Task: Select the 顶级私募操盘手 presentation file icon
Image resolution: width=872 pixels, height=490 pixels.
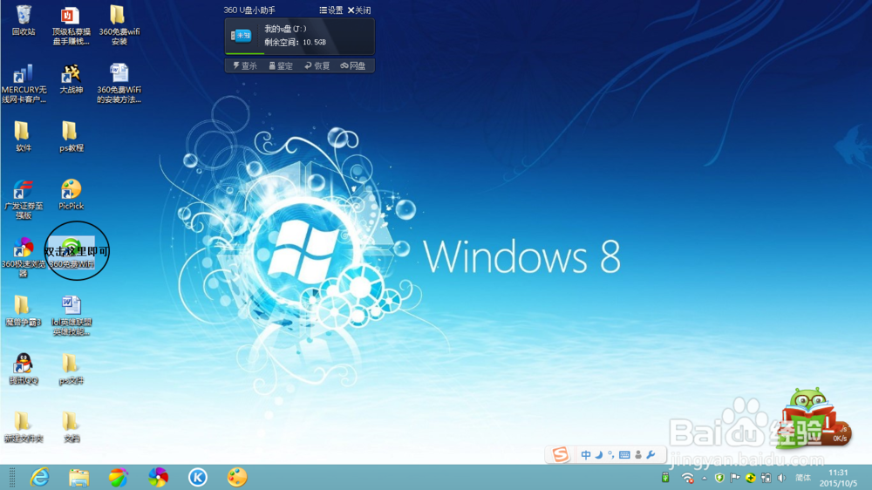Action: 71,25
